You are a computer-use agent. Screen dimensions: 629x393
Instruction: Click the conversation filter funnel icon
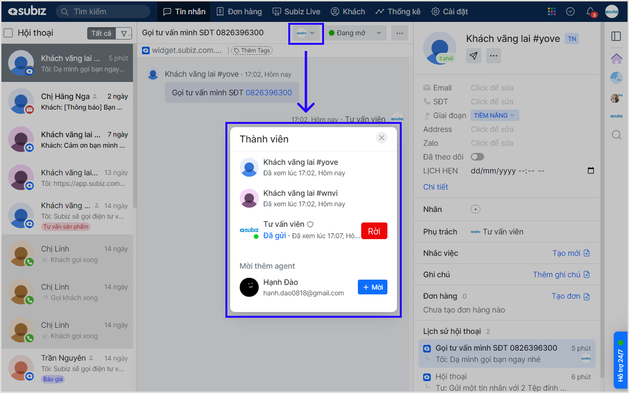pyautogui.click(x=124, y=33)
